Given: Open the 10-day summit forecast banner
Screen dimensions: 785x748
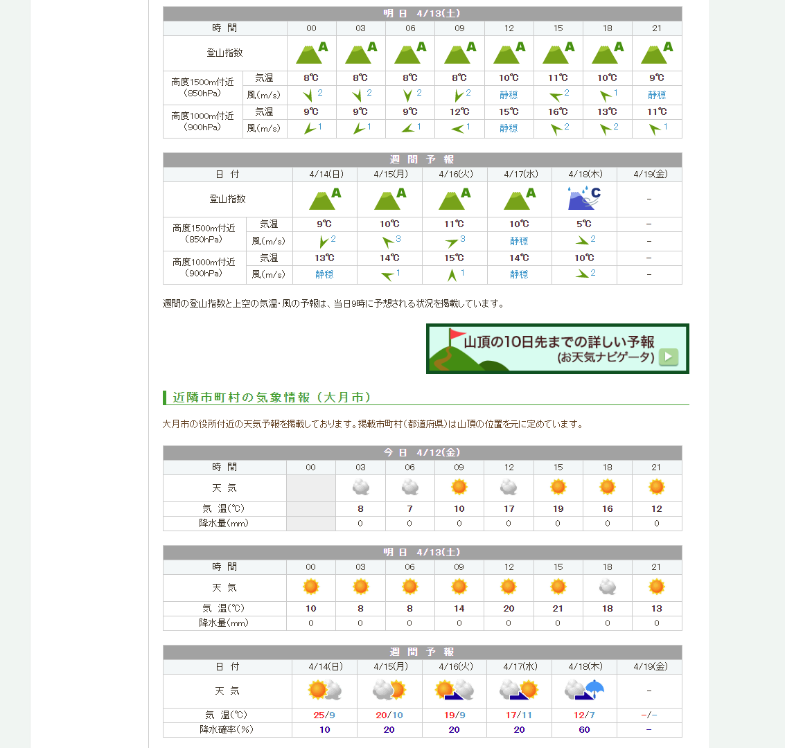Looking at the screenshot, I should 557,348.
